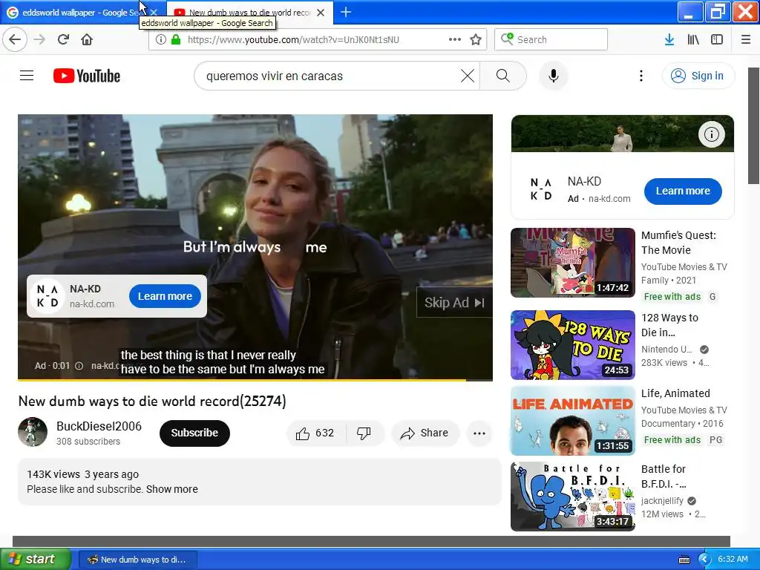760x570 pixels.
Task: Open site information icon in address bar
Action: [x=160, y=39]
